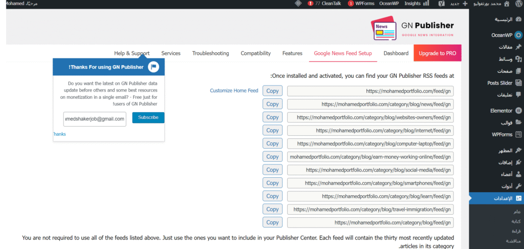
Task: Copy the travel-immigration feed URL
Action: (272, 209)
